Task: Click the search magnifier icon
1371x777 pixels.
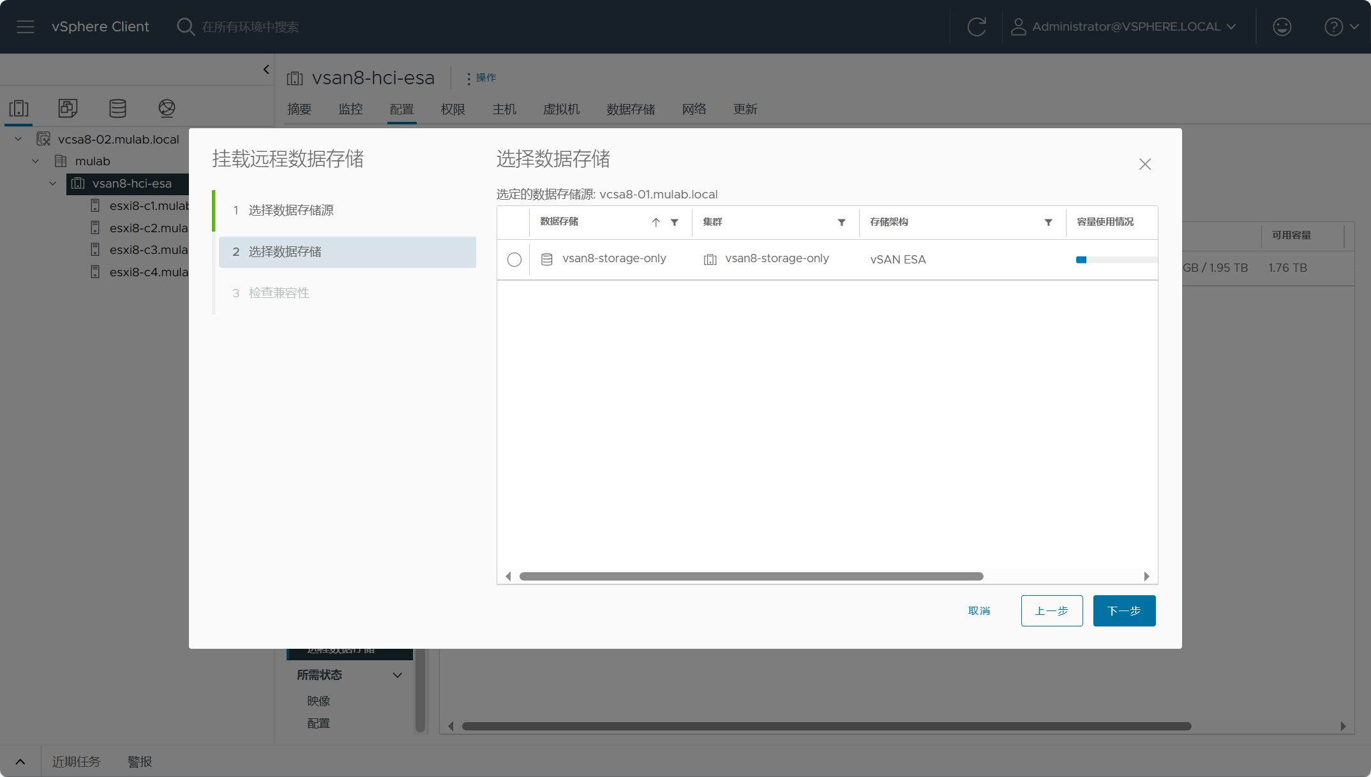Action: coord(186,27)
